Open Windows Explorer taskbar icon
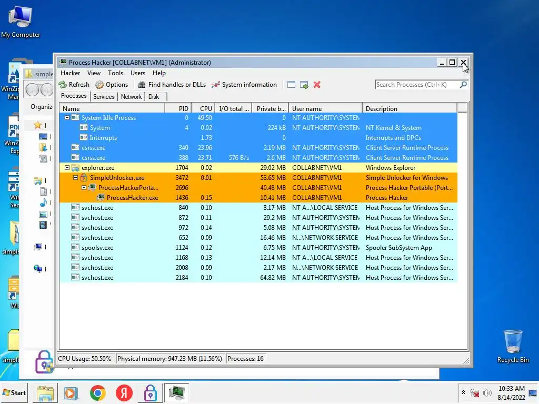The width and height of the screenshot is (539, 404). (x=45, y=393)
